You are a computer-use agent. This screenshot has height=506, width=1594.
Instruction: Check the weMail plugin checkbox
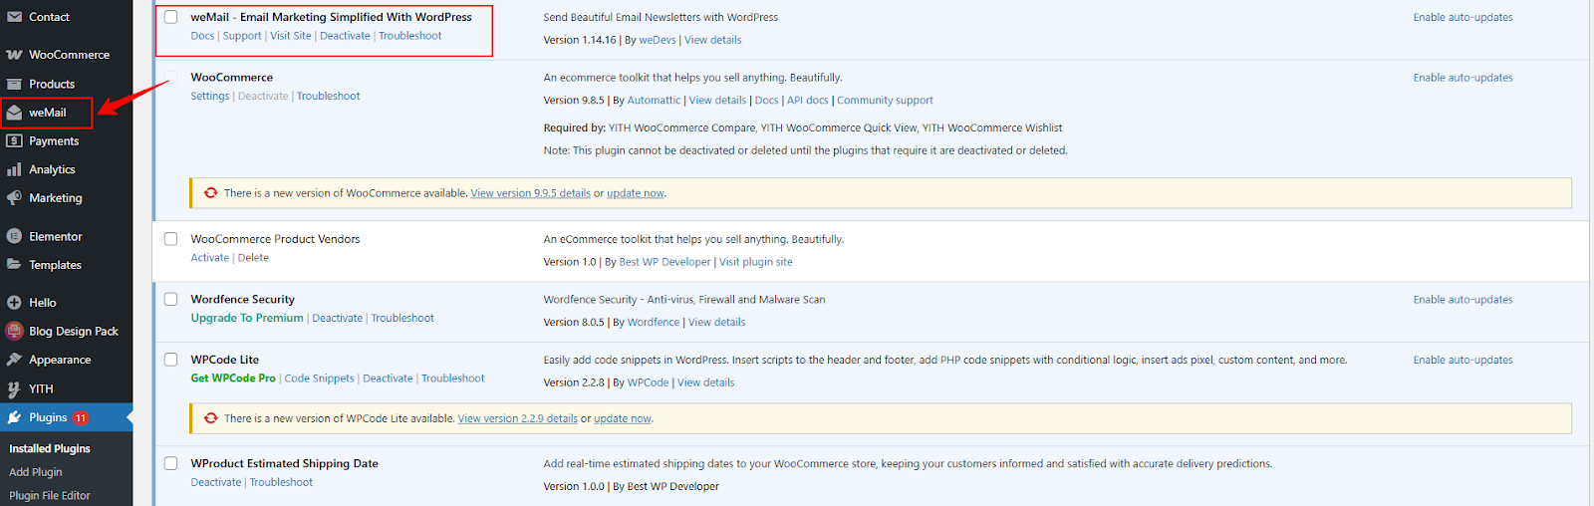(171, 17)
